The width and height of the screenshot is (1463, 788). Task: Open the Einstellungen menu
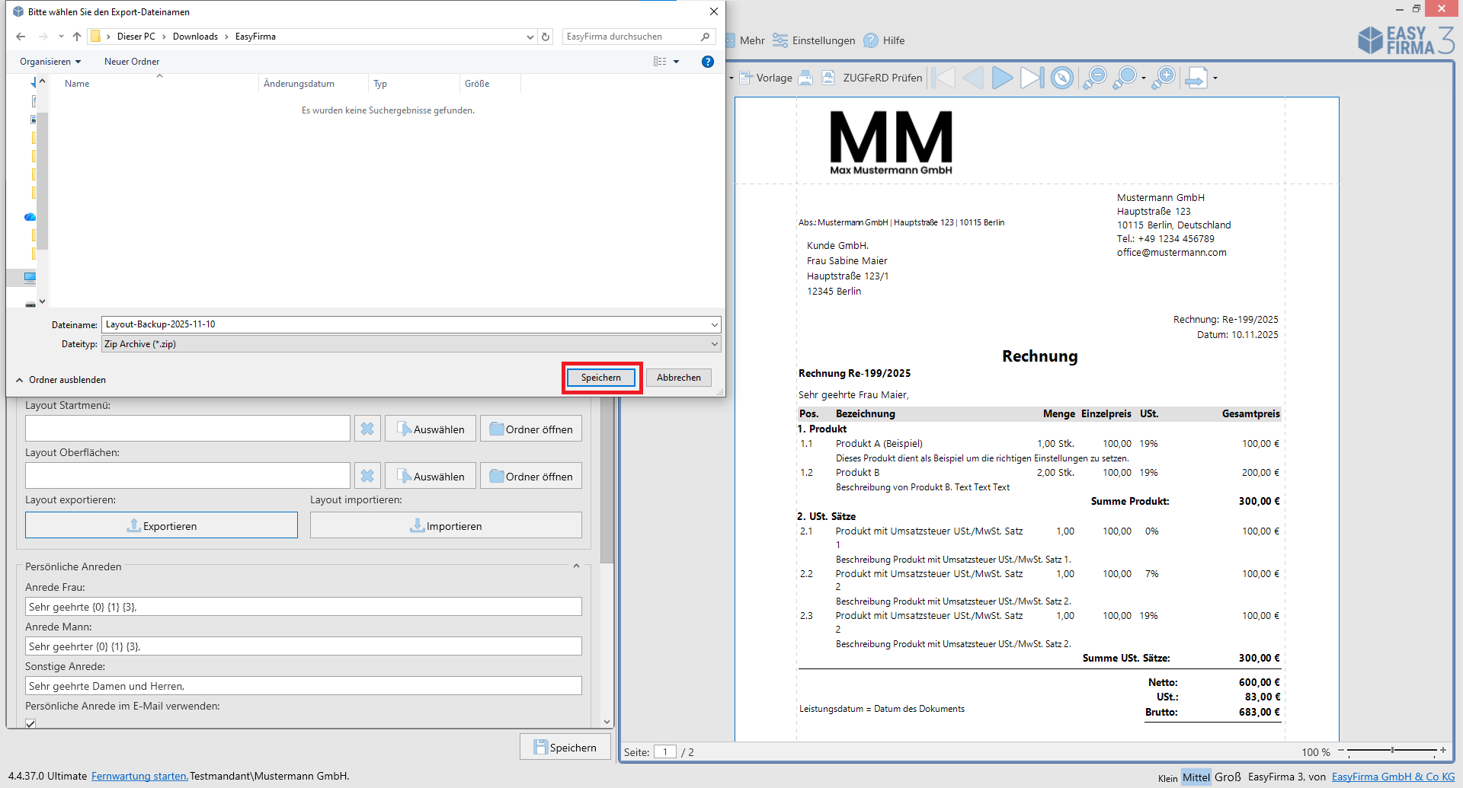tap(814, 40)
